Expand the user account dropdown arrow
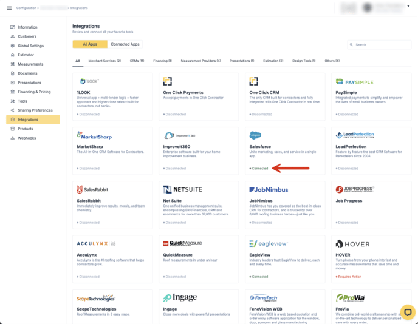This screenshot has width=418, height=324. [x=409, y=7]
